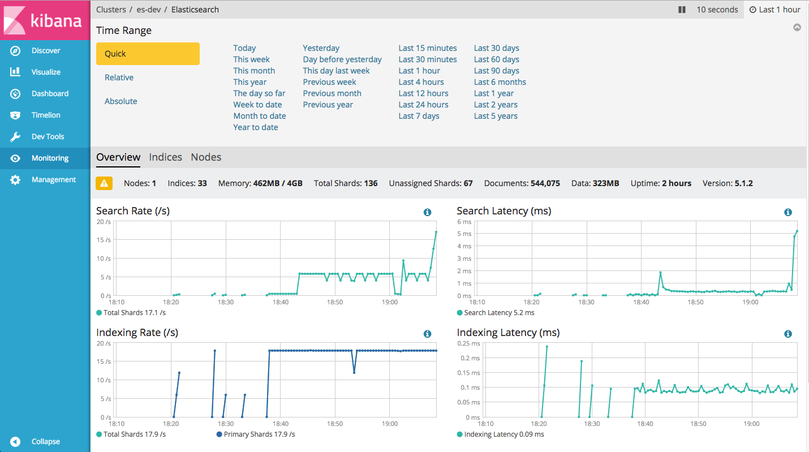Go to Clusters in breadcrumb

pyautogui.click(x=111, y=10)
